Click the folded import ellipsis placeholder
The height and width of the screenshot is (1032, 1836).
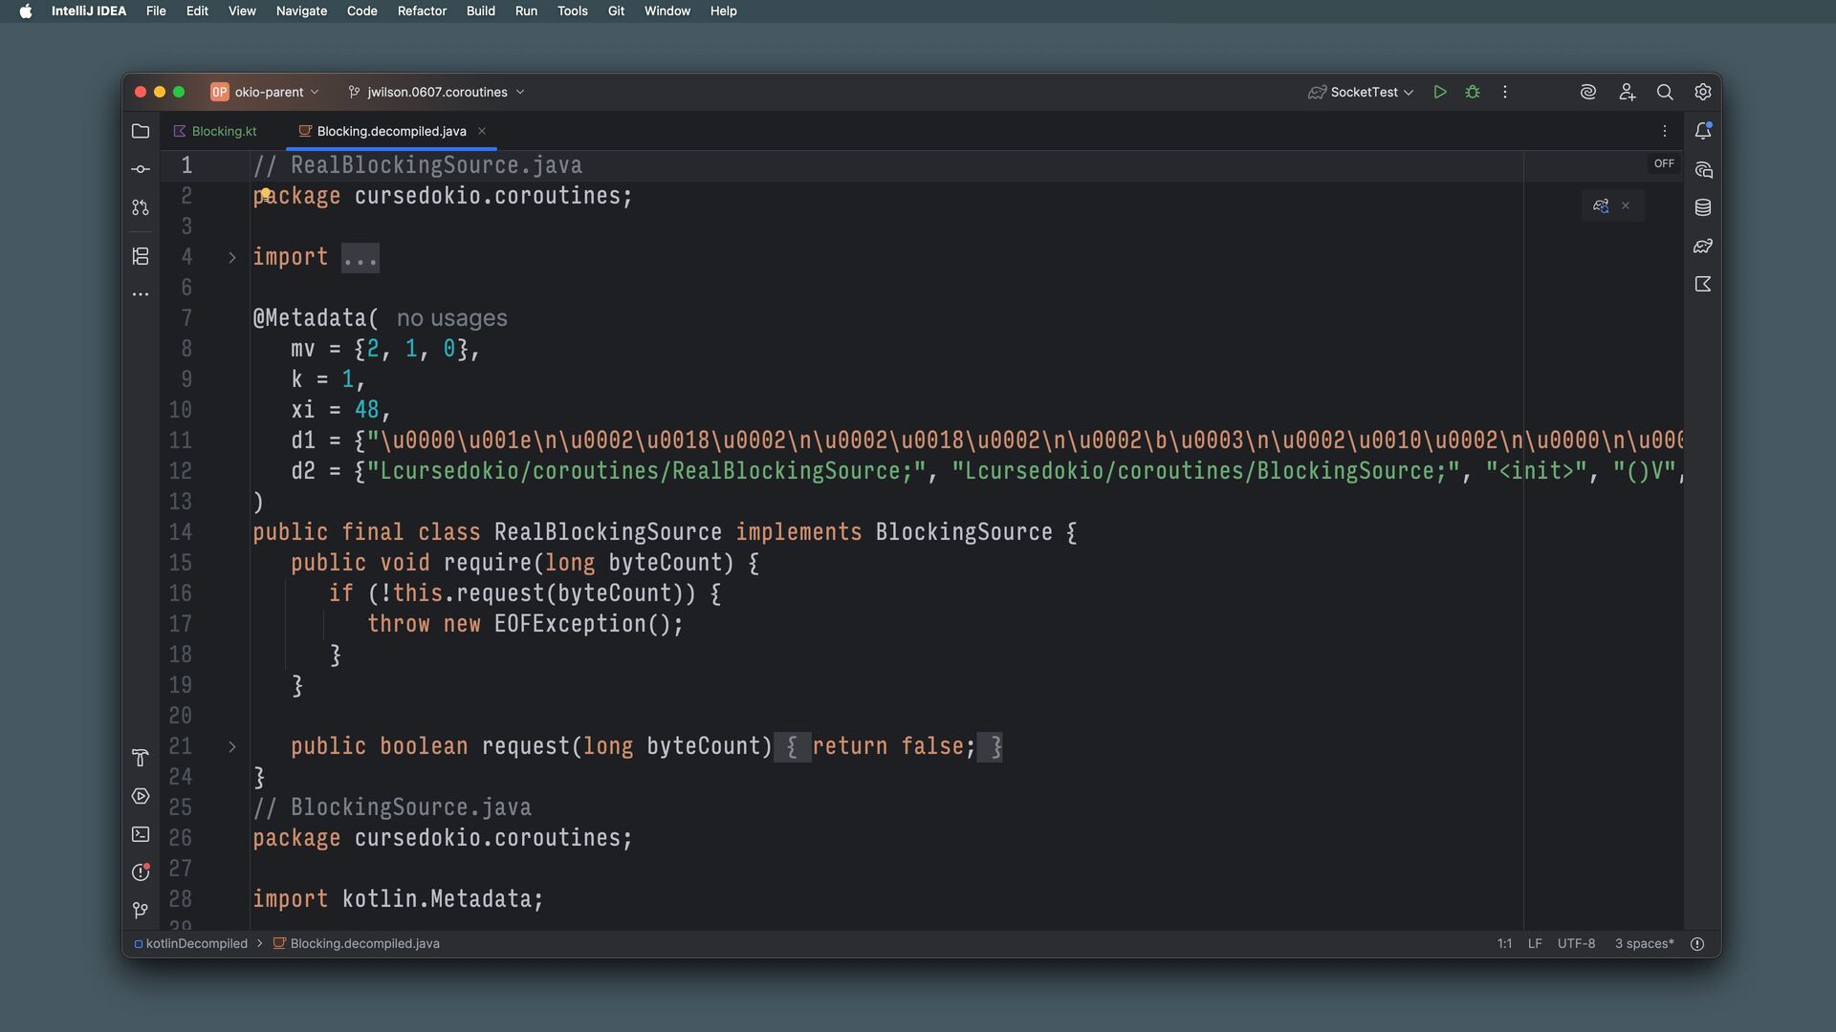pos(361,257)
